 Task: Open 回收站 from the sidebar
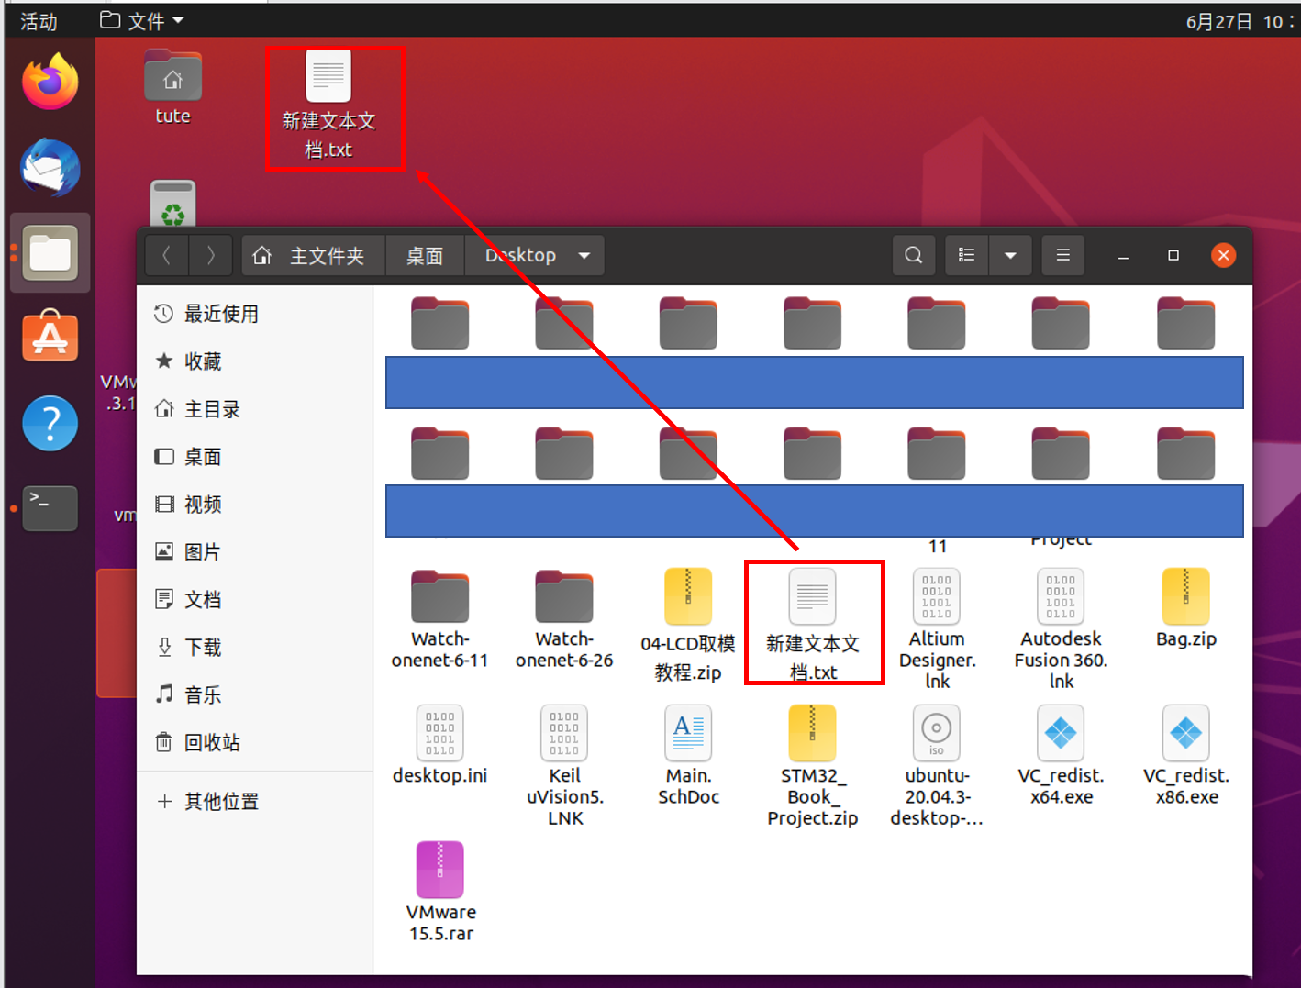[x=212, y=742]
